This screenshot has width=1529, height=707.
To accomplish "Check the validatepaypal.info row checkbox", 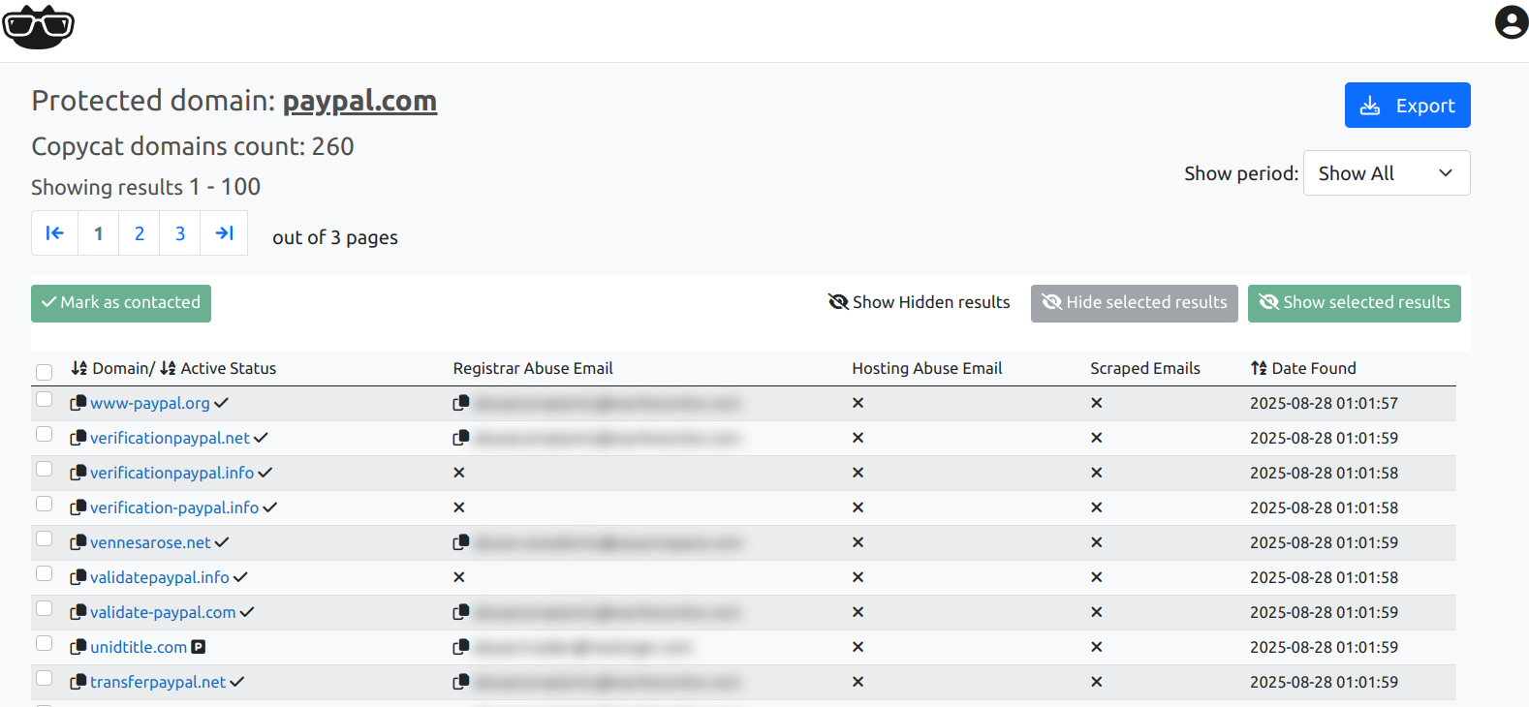I will point(44,573).
